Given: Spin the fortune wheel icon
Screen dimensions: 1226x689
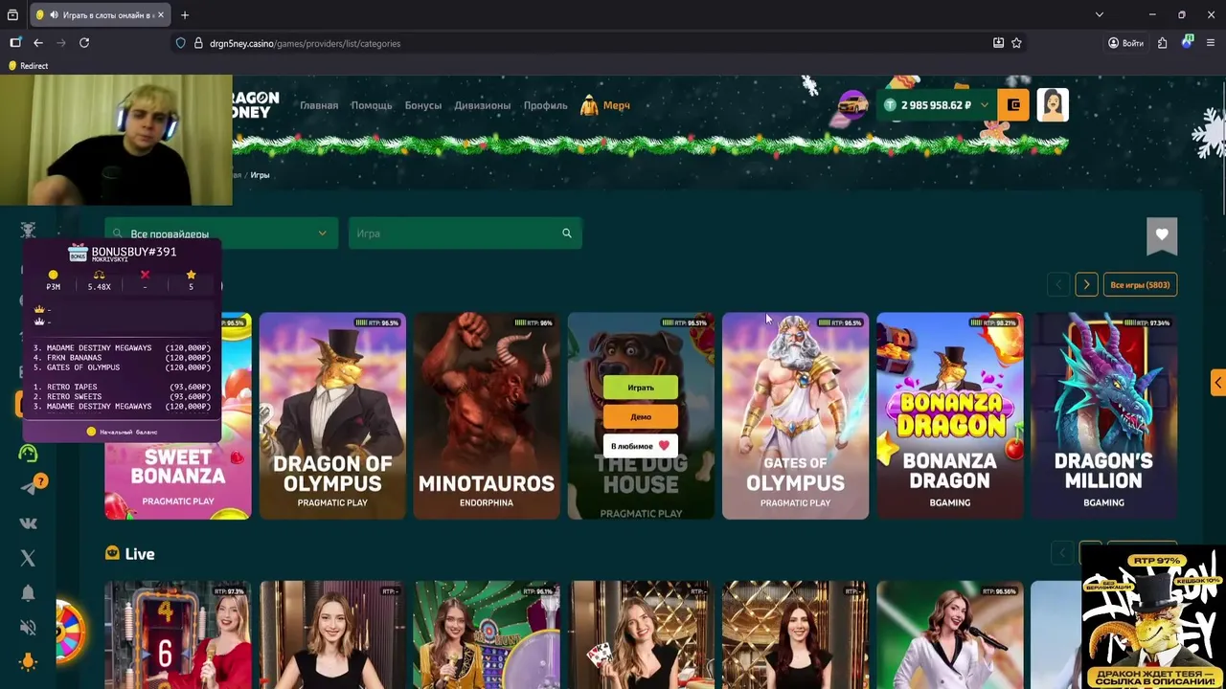Looking at the screenshot, I should click(70, 632).
